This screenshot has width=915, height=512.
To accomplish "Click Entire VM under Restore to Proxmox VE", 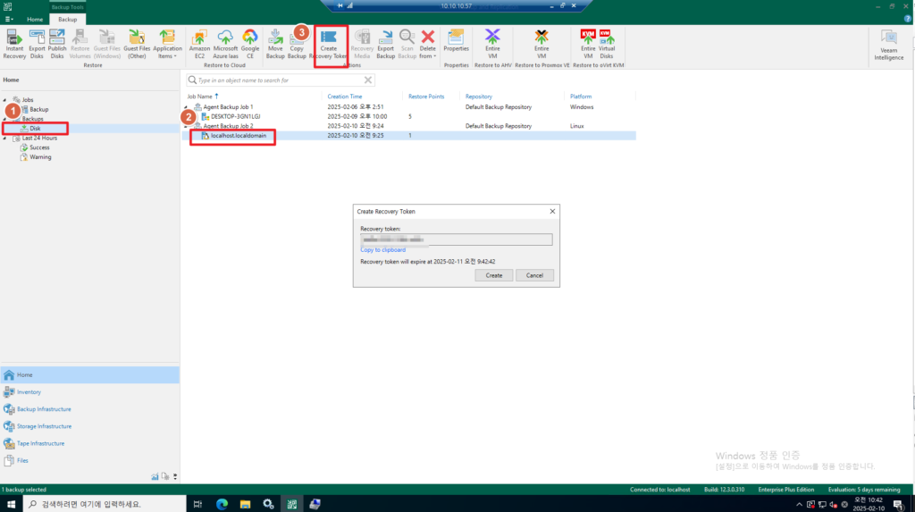I will (541, 45).
